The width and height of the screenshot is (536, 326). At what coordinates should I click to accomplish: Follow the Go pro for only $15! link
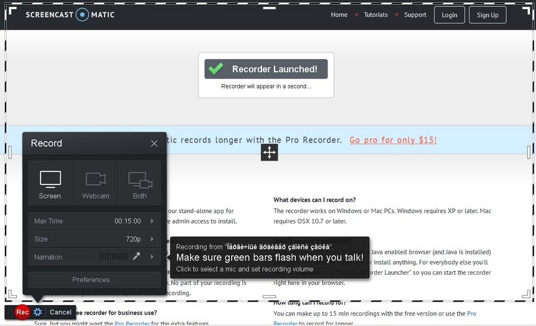[393, 140]
